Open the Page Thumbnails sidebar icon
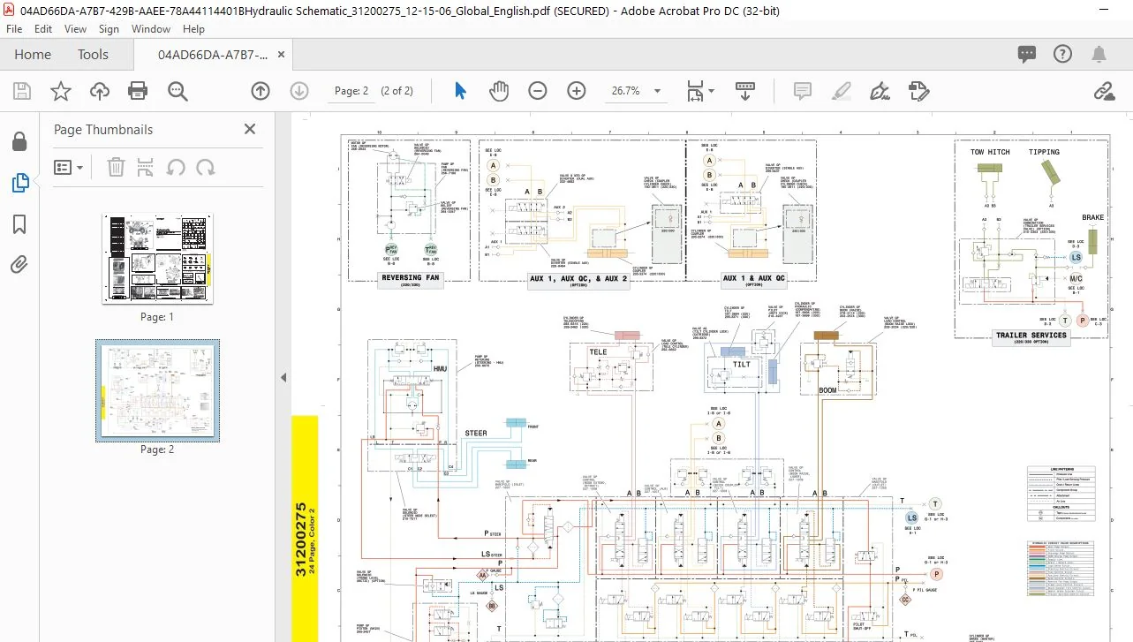The width and height of the screenshot is (1133, 642). pos(19,183)
